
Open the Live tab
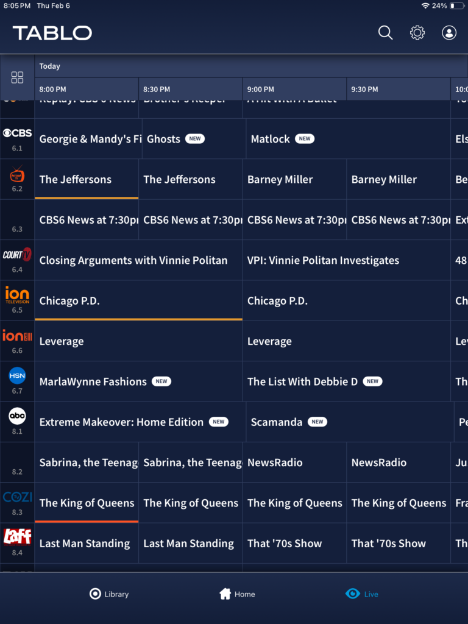(x=361, y=594)
